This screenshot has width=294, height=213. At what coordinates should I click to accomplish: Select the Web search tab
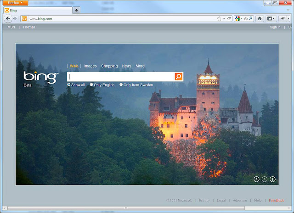(x=74, y=66)
